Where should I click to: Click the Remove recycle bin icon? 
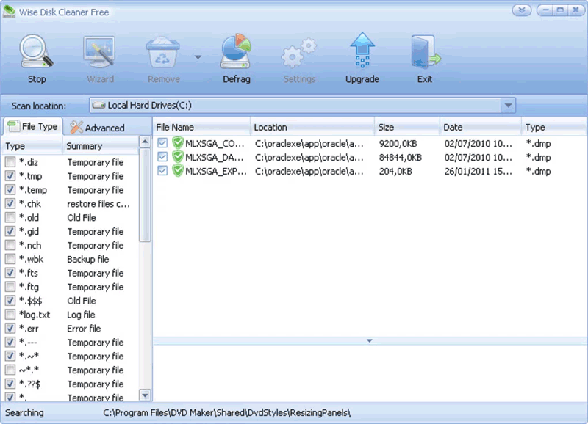coord(162,51)
